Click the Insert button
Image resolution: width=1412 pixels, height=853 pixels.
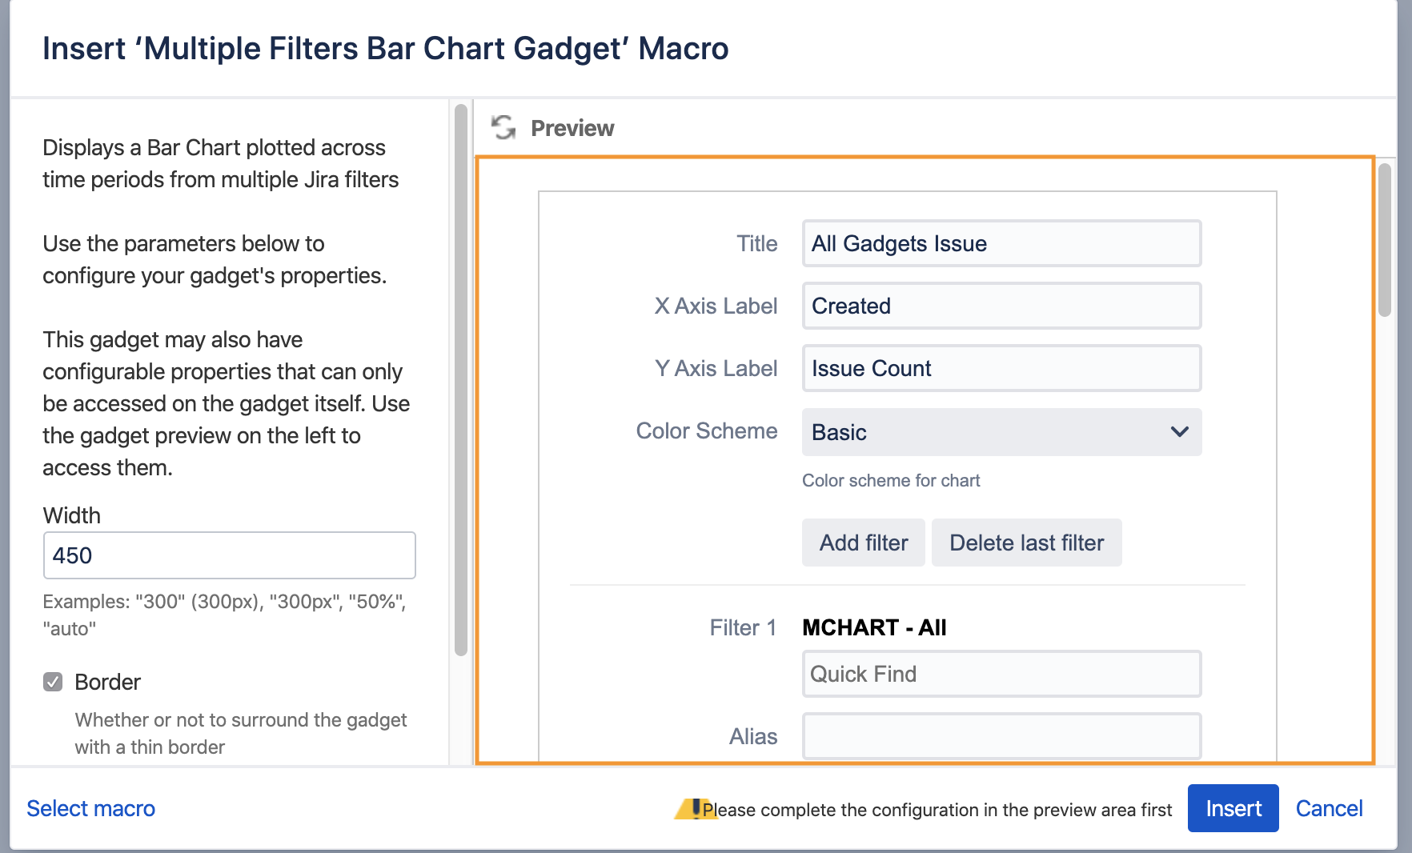[1233, 808]
